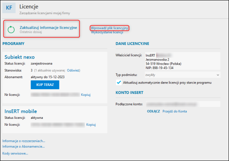Toggle automatic license data update checkbox
Image resolution: width=229 pixels, height=161 pixels.
point(119,82)
